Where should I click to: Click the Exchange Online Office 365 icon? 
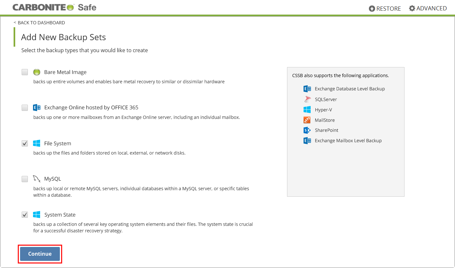(37, 108)
